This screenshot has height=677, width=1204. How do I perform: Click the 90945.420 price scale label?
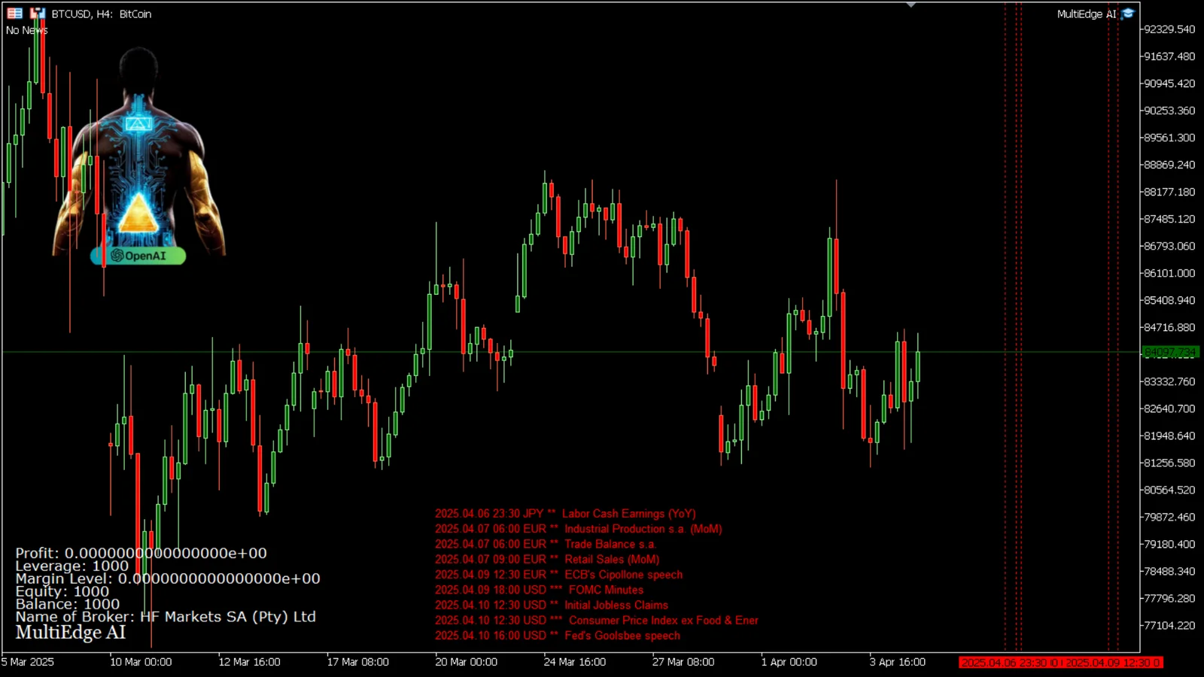click(1169, 83)
